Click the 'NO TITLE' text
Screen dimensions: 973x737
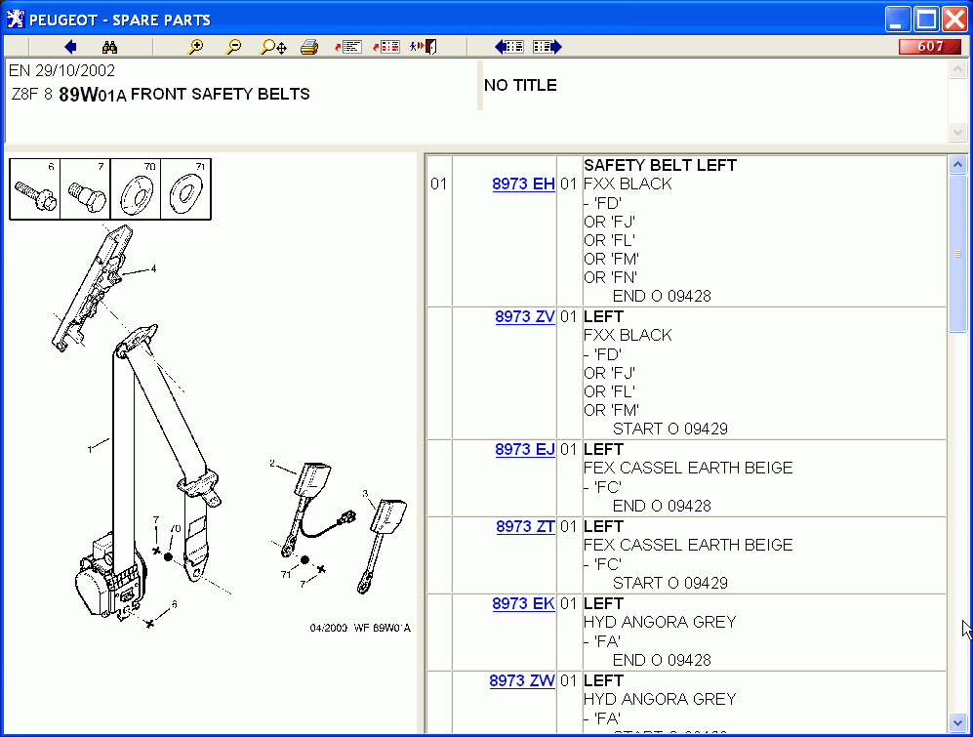click(520, 85)
